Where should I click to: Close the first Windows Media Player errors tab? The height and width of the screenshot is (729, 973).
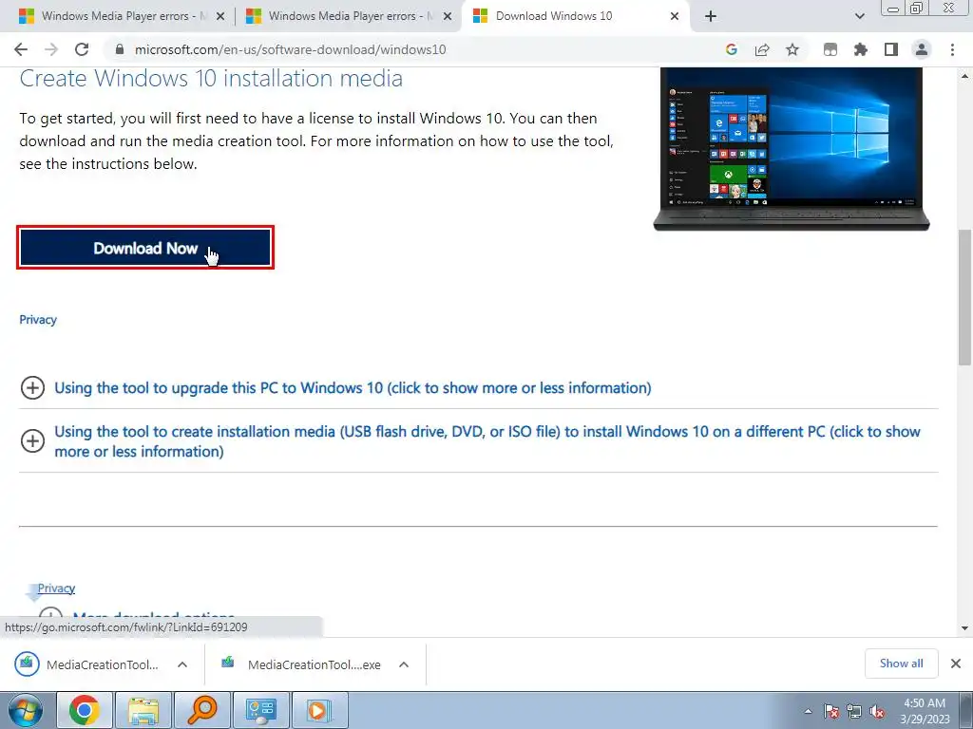(220, 17)
